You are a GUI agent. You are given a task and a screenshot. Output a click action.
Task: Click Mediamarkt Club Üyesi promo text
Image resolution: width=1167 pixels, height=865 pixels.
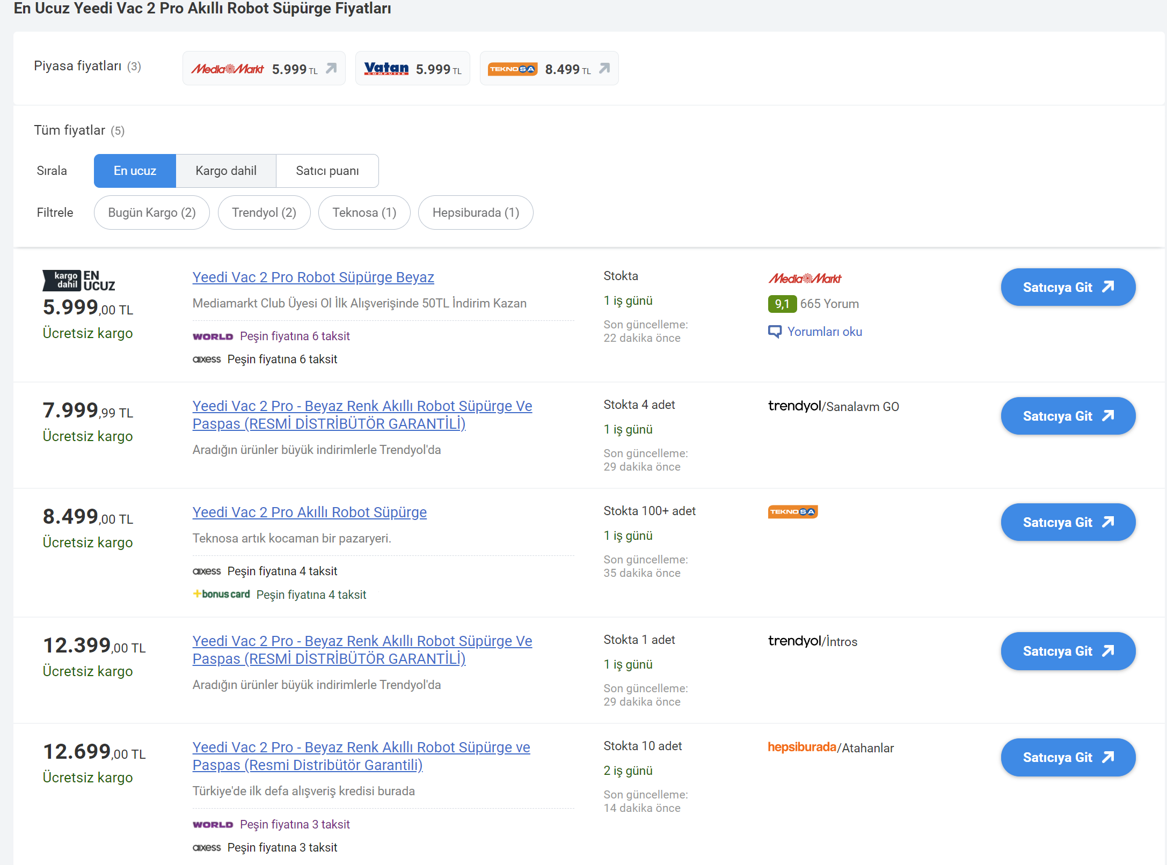(360, 303)
